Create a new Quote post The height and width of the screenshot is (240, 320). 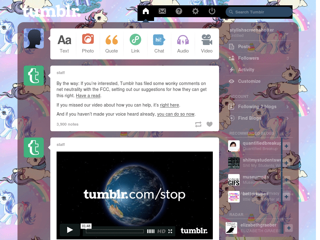[112, 44]
